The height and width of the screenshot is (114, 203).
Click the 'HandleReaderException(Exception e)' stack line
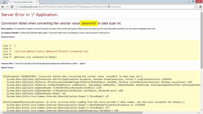(76, 105)
